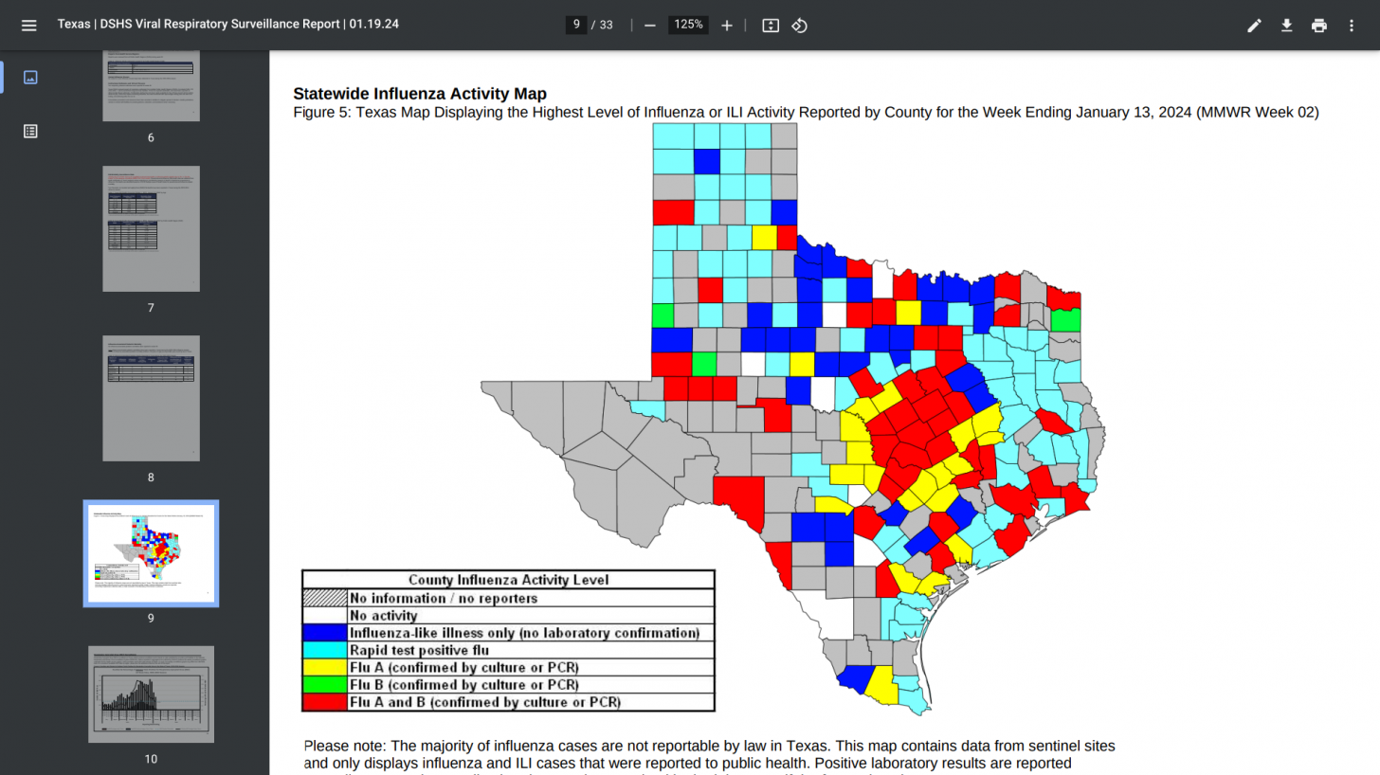Click the page number input field
The width and height of the screenshot is (1380, 775).
click(x=576, y=25)
